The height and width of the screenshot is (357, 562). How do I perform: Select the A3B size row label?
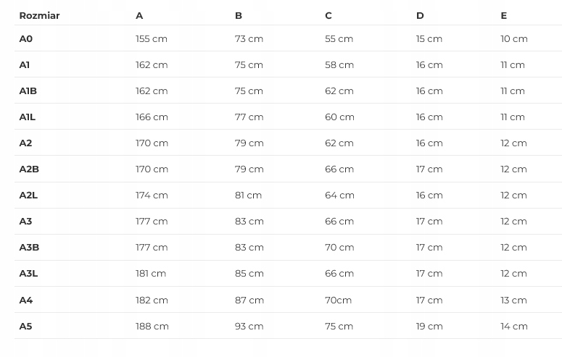pos(29,247)
